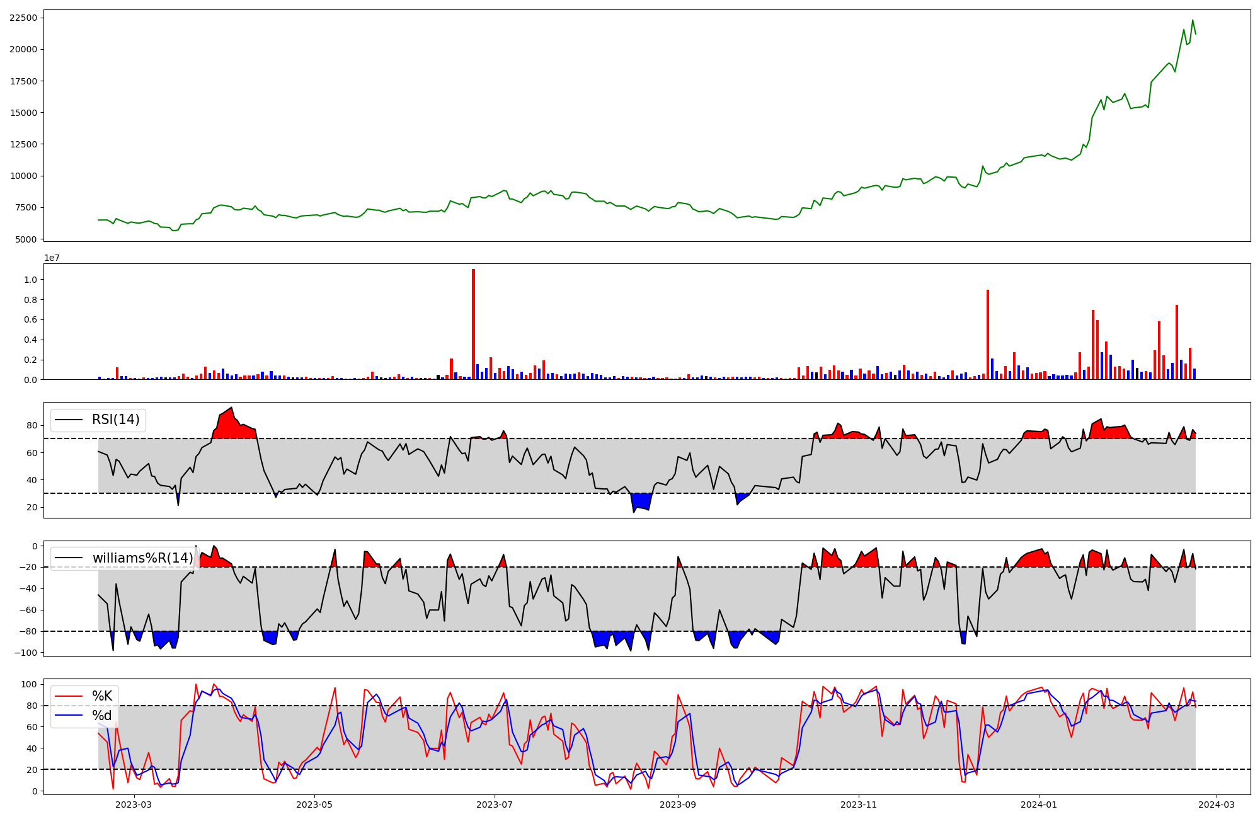Click the -100 label on Williams %R axis
1260x819 pixels.
26,653
